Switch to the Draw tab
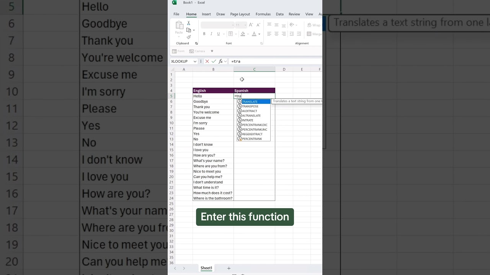Viewport: 490px width, 275px height. point(220,14)
